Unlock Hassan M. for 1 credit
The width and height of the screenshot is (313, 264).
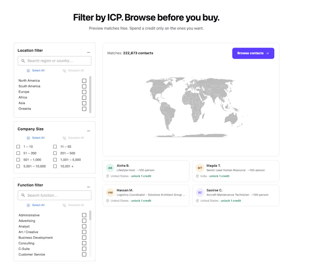141,201
